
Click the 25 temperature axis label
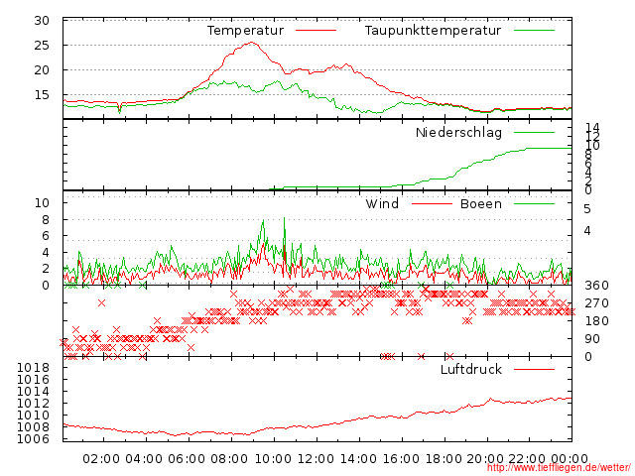42,46
